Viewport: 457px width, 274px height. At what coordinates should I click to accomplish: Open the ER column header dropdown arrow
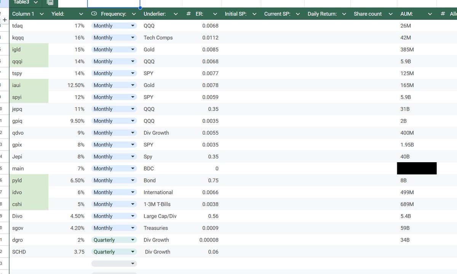pos(215,14)
